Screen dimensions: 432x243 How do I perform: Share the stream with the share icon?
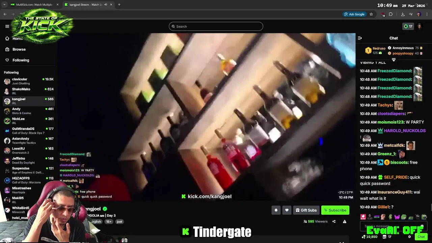tap(334, 221)
